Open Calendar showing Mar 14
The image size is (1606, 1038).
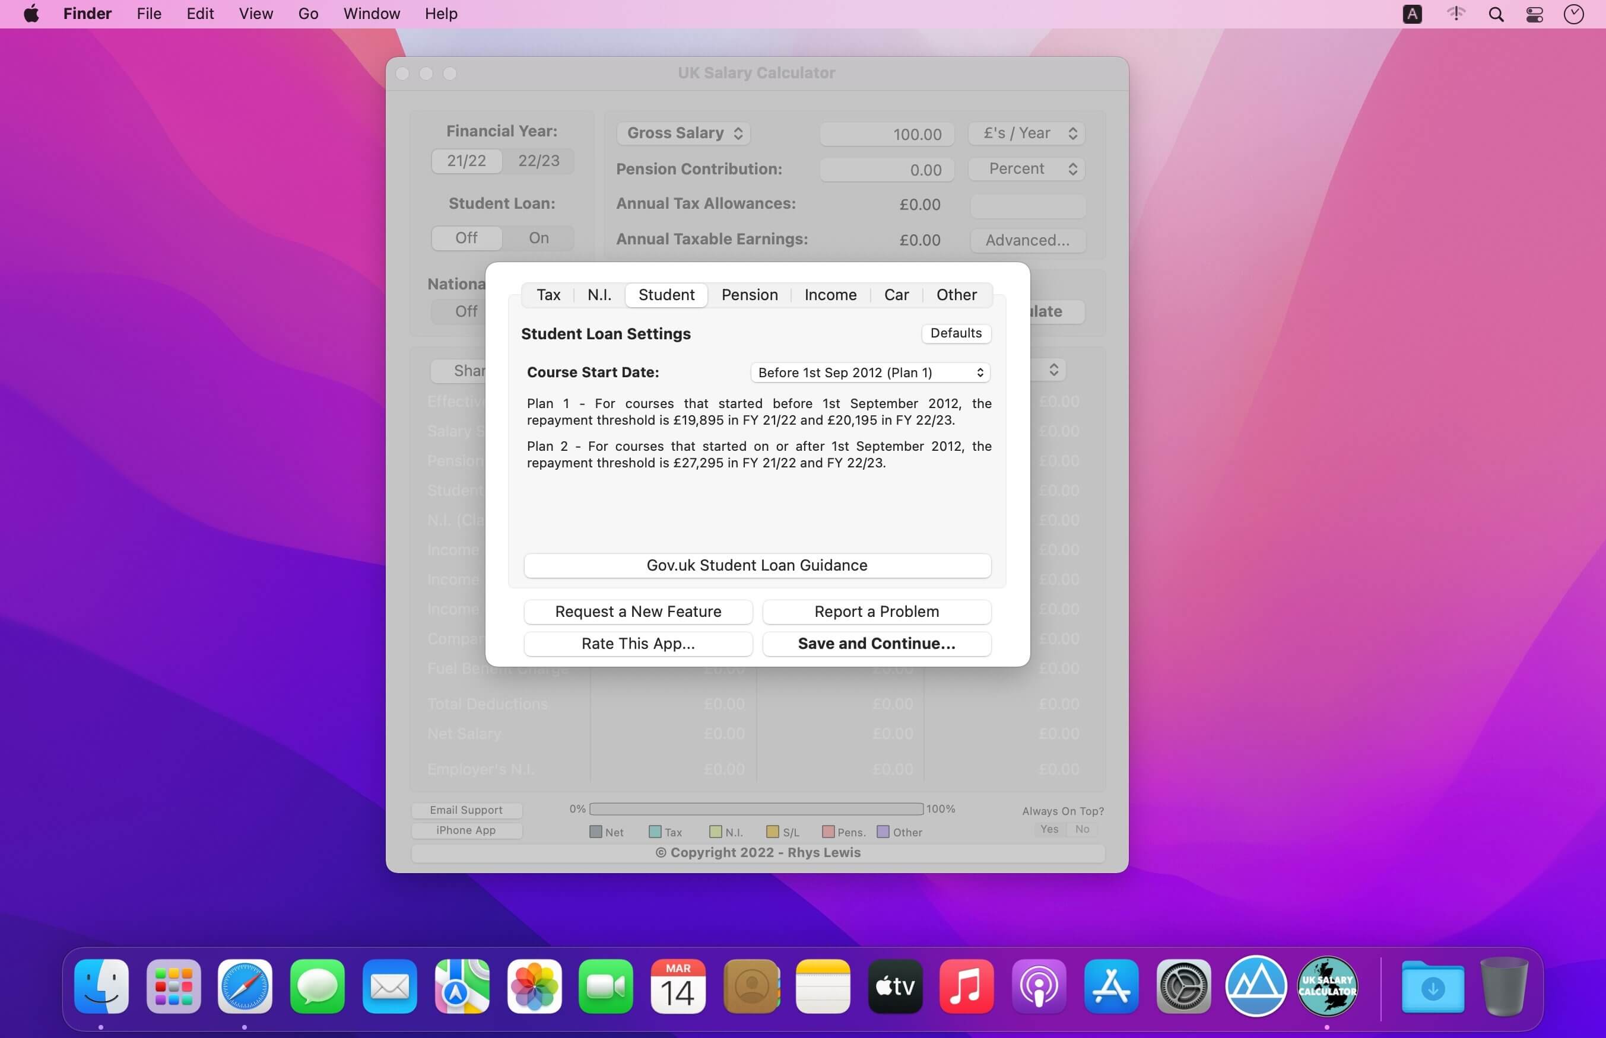pyautogui.click(x=678, y=986)
